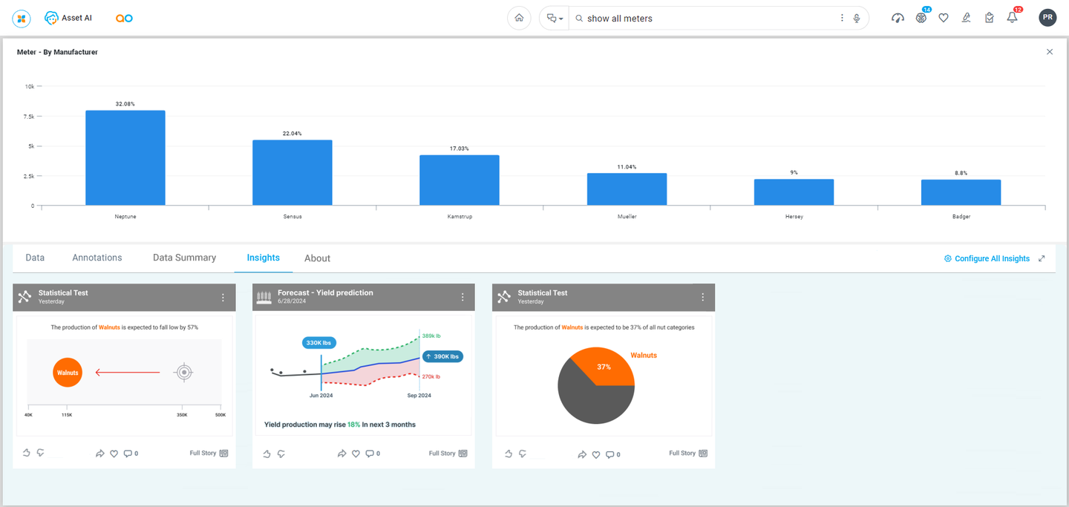The width and height of the screenshot is (1069, 507).
Task: Favorite the Walnuts pie chart card with heart
Action: pyautogui.click(x=595, y=454)
